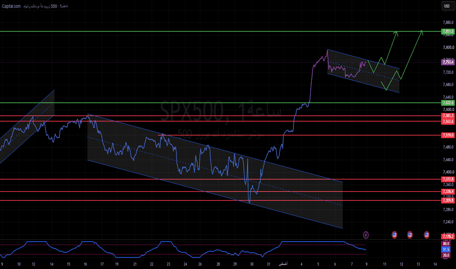
Task: Open the US flag event between dates 11 and 12
Action: click(x=394, y=235)
